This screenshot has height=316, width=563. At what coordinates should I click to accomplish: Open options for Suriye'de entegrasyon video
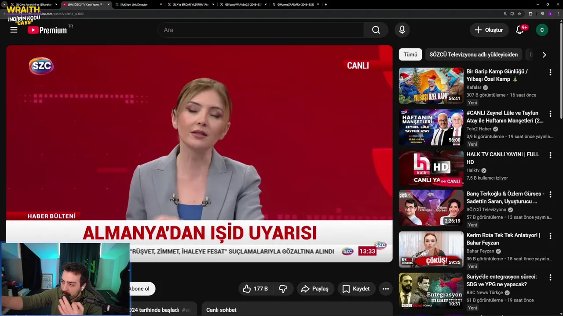(x=550, y=277)
